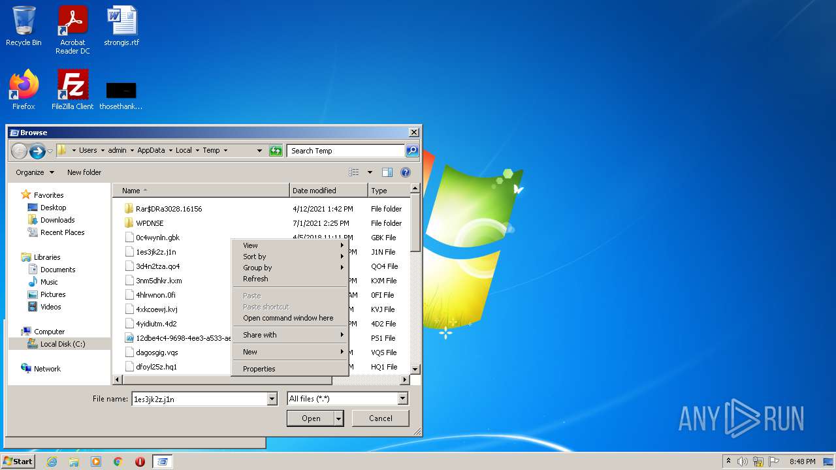Go forward using the Forward arrow button
This screenshot has width=836, height=470.
pos(37,151)
